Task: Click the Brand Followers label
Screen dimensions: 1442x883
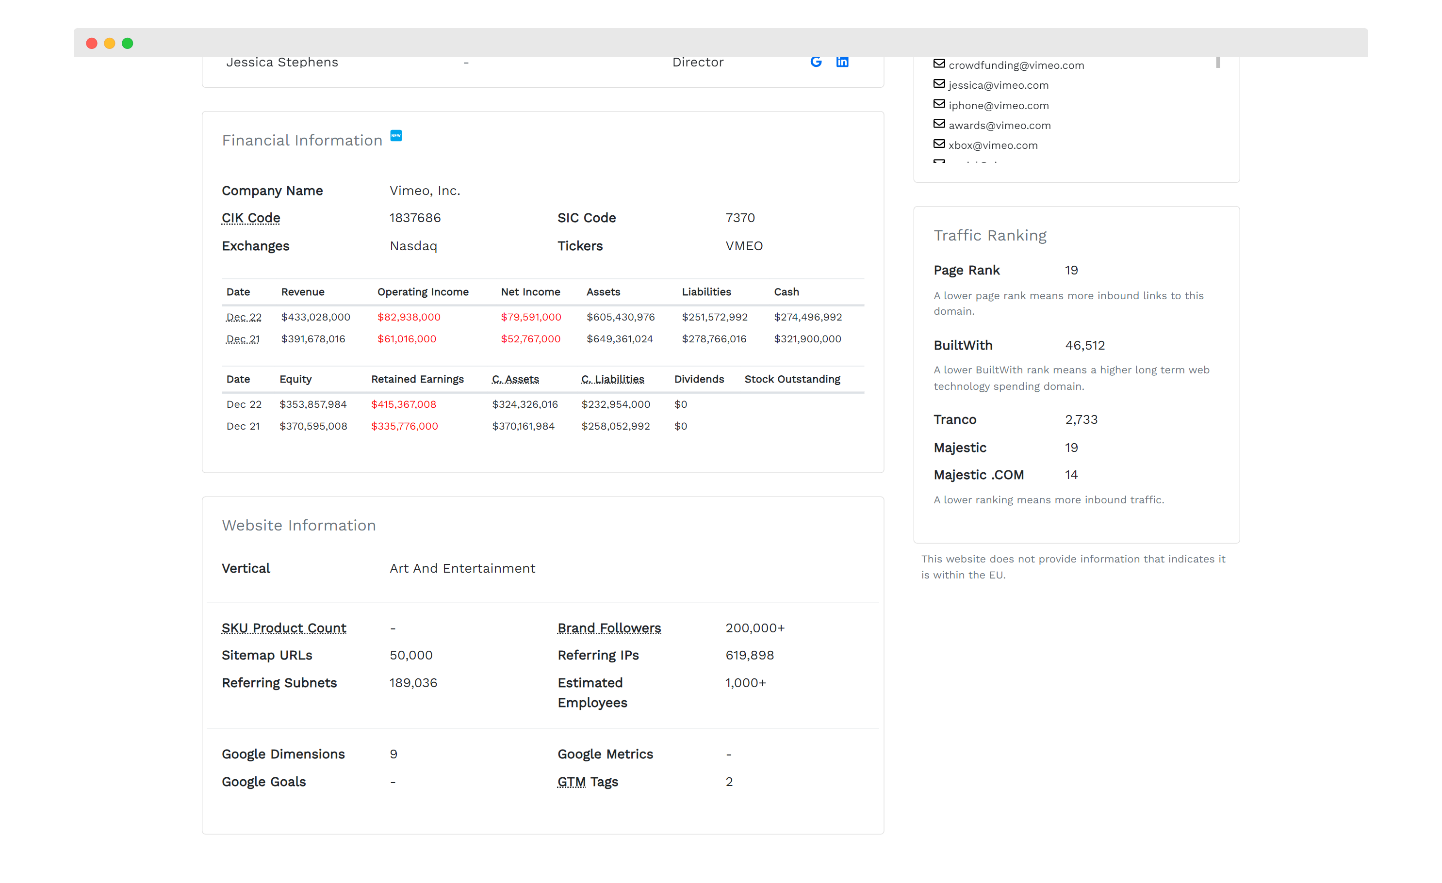Action: tap(608, 628)
